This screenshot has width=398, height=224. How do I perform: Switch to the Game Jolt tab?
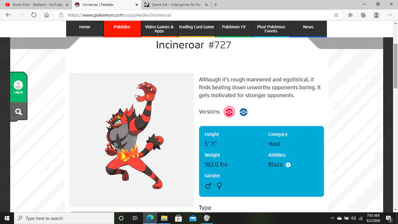[x=176, y=5]
